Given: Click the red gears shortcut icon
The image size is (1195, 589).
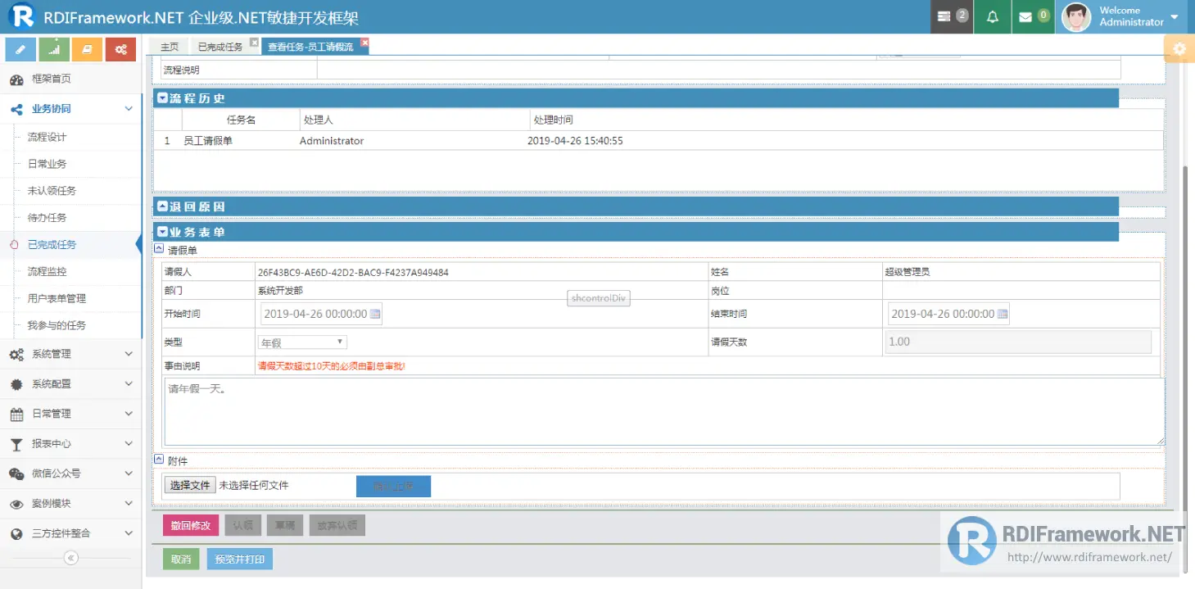Looking at the screenshot, I should coord(120,49).
